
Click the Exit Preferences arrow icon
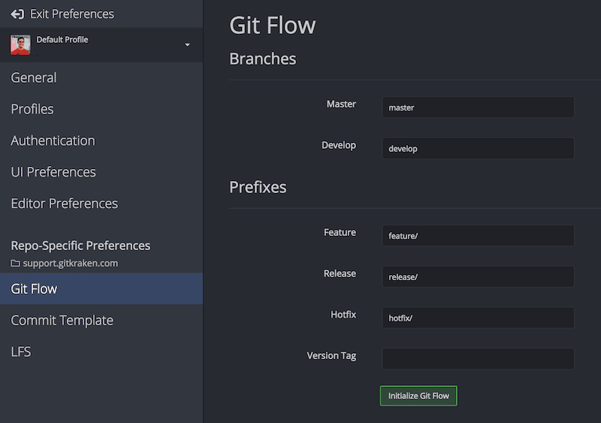(17, 14)
